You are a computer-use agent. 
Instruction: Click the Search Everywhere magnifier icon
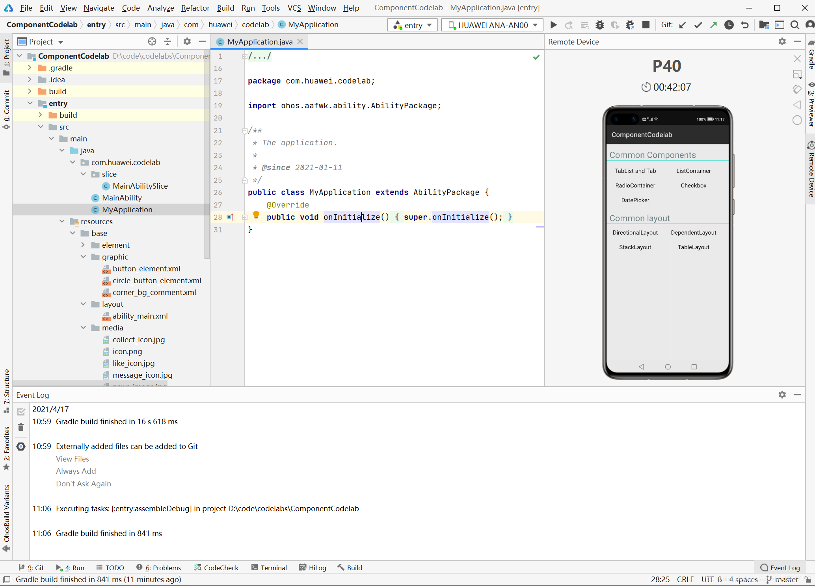[795, 25]
